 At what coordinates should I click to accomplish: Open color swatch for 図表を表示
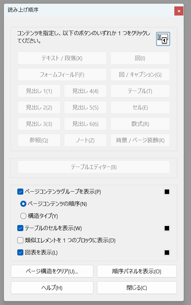[x=167, y=252]
